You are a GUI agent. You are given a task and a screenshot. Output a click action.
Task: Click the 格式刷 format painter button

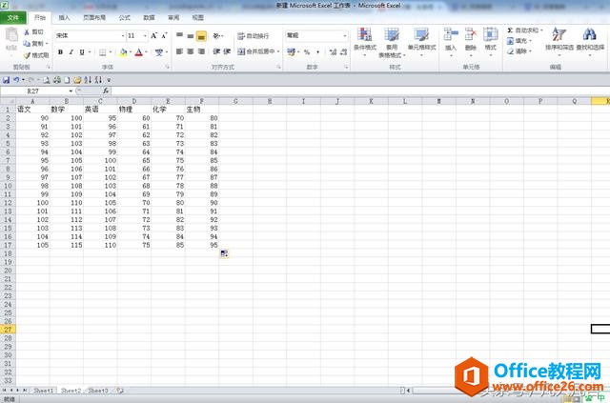[x=36, y=55]
